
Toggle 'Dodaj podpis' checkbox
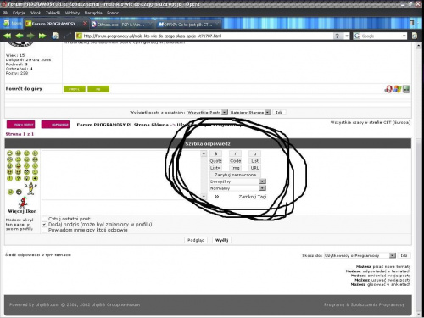[x=44, y=225]
